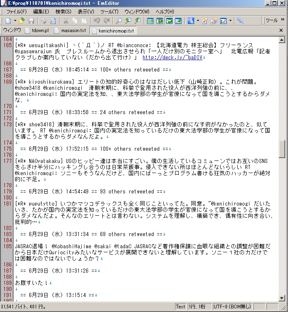Click the text '[*R* puputytto]'
Screen dimensions: 288x312
[36, 204]
